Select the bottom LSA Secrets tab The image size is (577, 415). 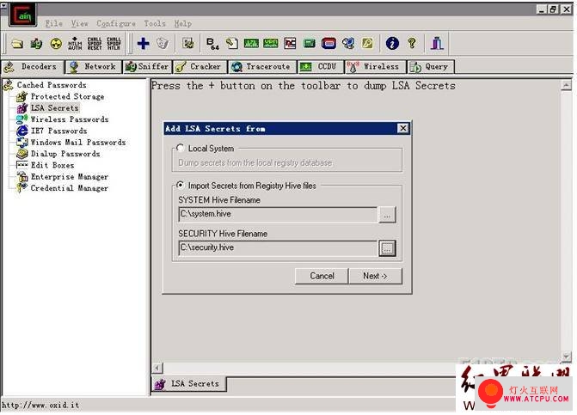(x=188, y=384)
